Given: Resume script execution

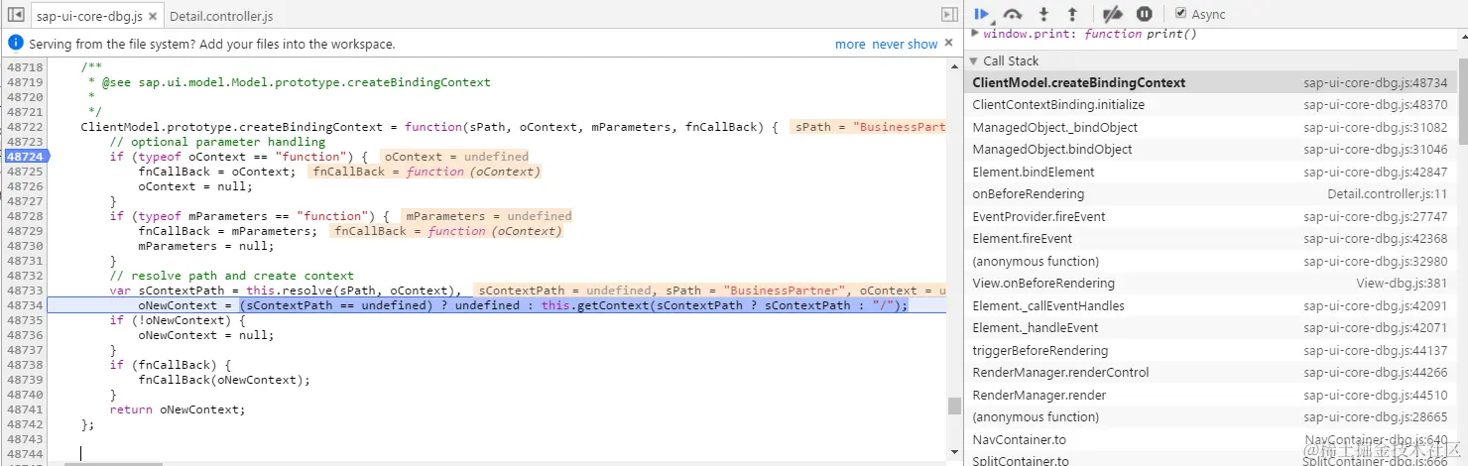Looking at the screenshot, I should (x=982, y=14).
